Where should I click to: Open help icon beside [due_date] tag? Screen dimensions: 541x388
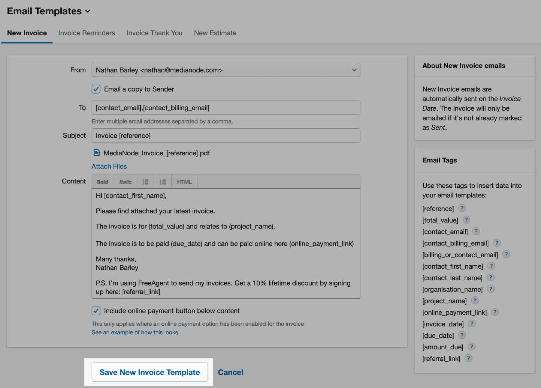click(x=462, y=335)
